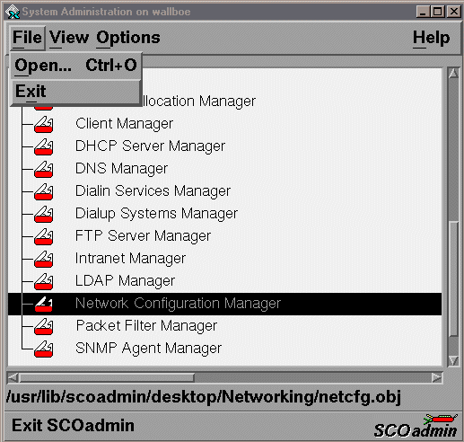Select Dialup Systems Manager entry
Screen dimensions: 464x442
156,214
